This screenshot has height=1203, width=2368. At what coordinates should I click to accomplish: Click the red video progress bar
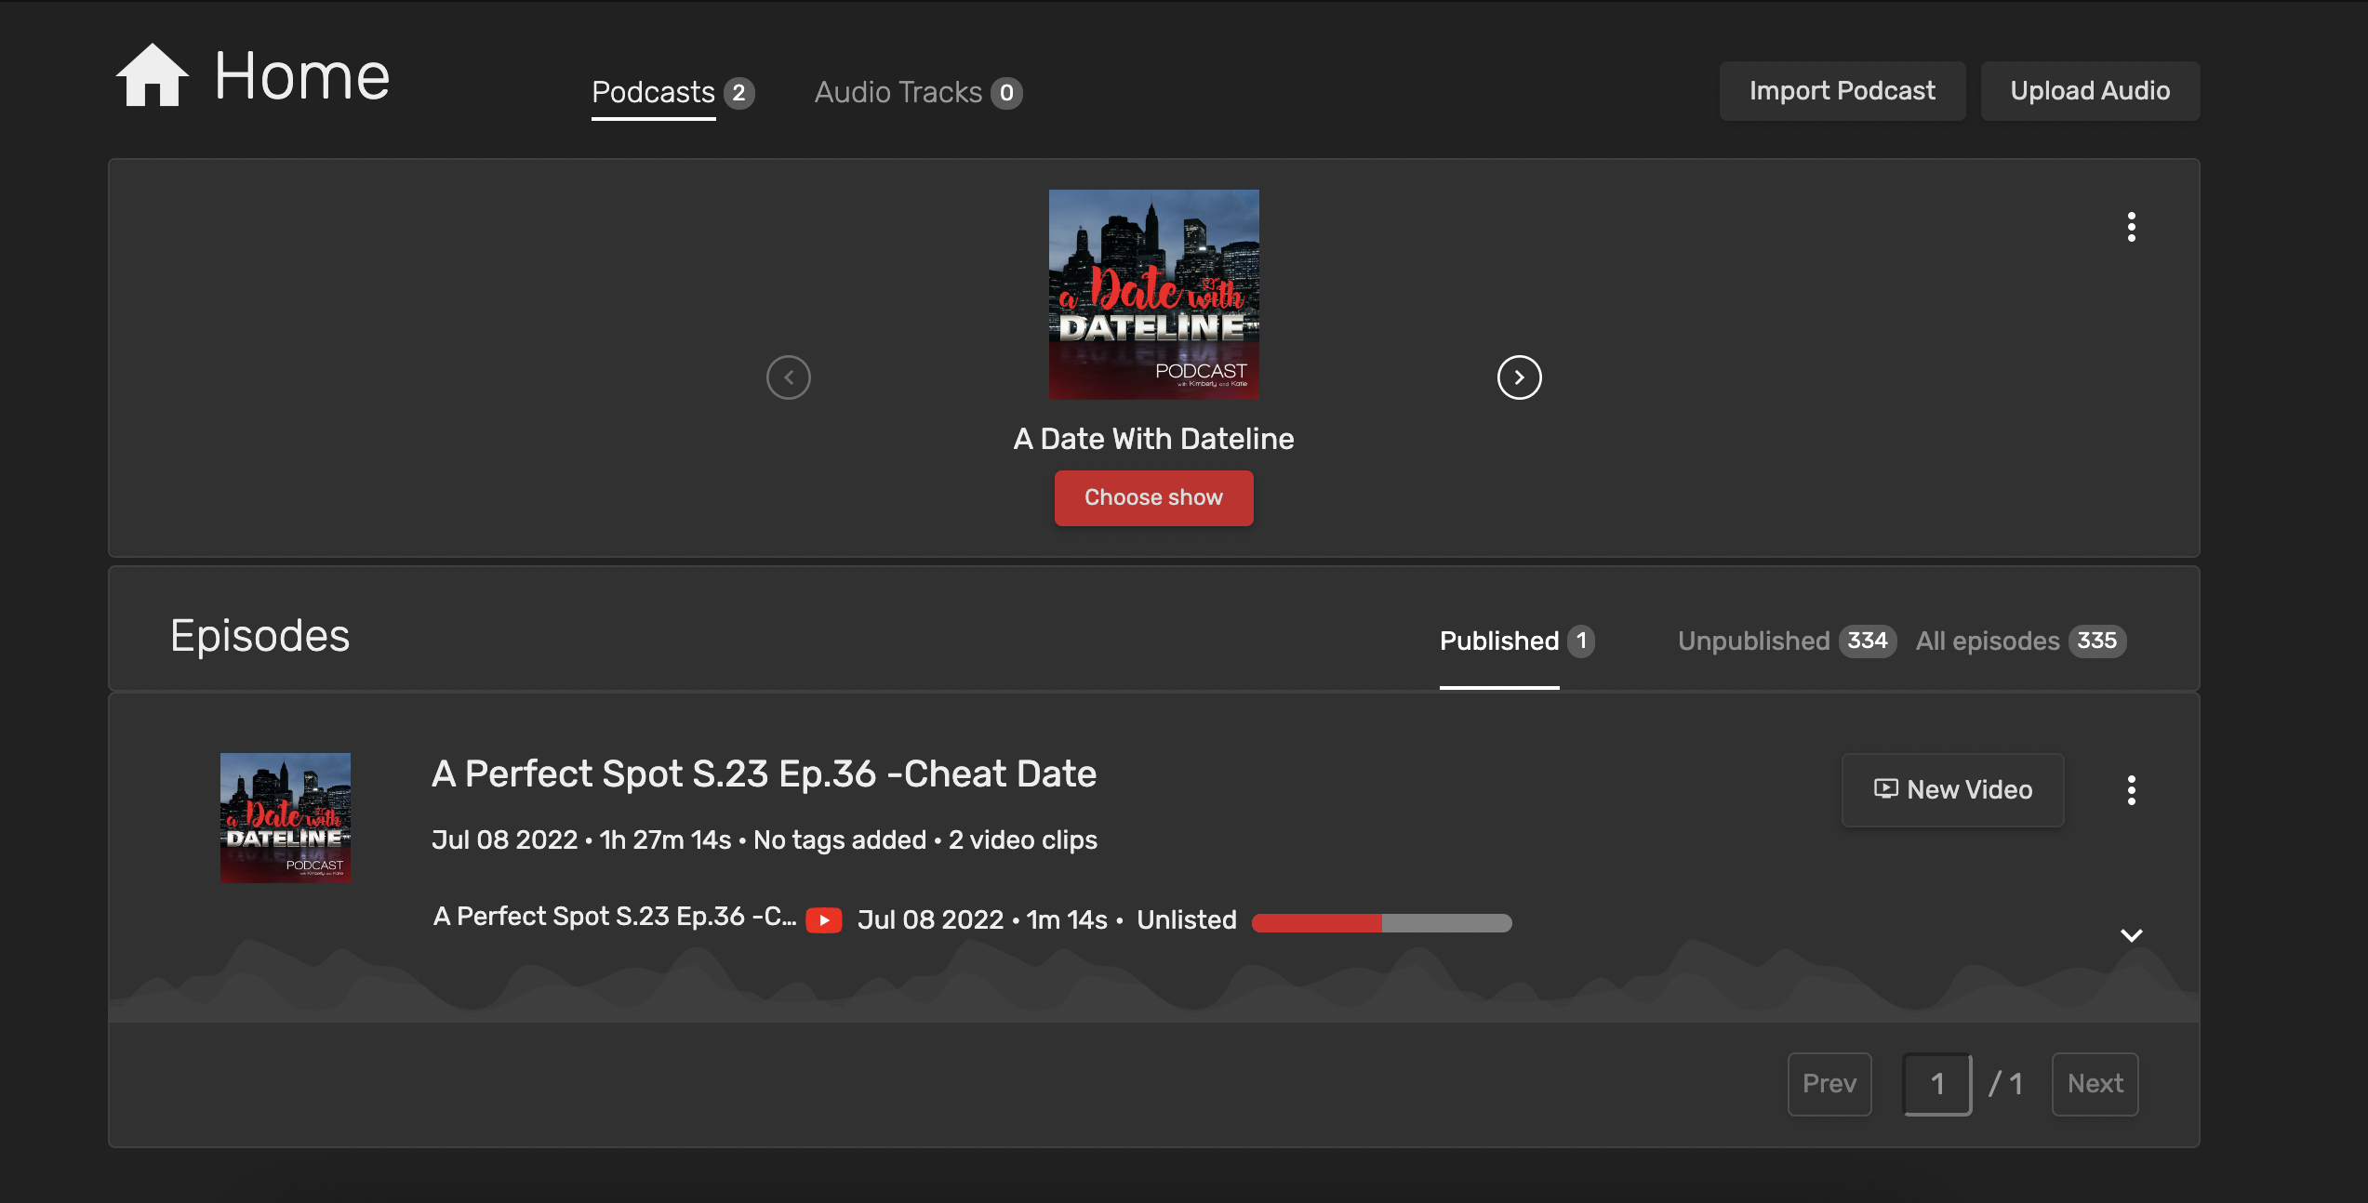click(1381, 922)
